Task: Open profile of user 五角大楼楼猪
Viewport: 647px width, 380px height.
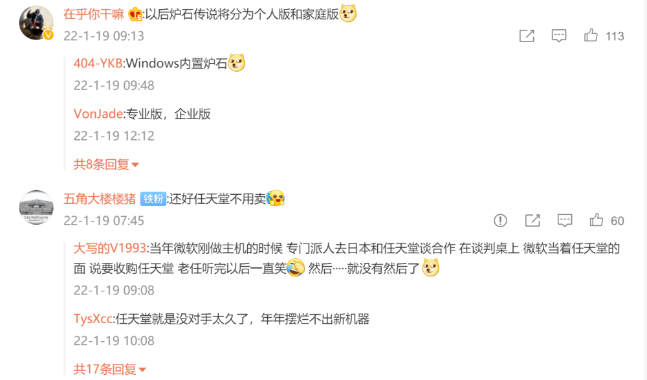Action: pos(100,199)
